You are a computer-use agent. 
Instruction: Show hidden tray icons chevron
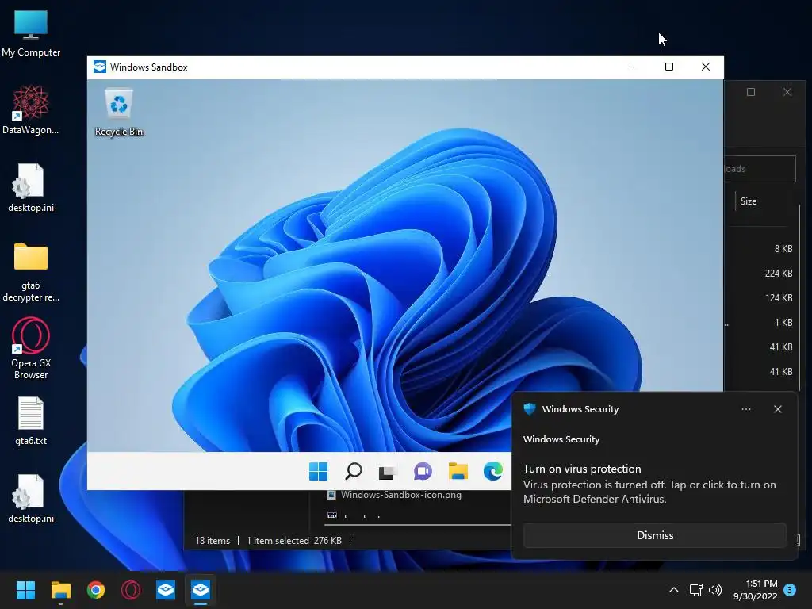point(674,590)
